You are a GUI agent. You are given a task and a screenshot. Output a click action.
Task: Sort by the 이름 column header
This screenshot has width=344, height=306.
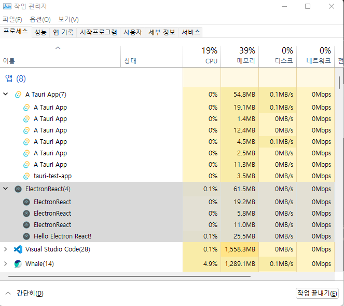(60, 57)
